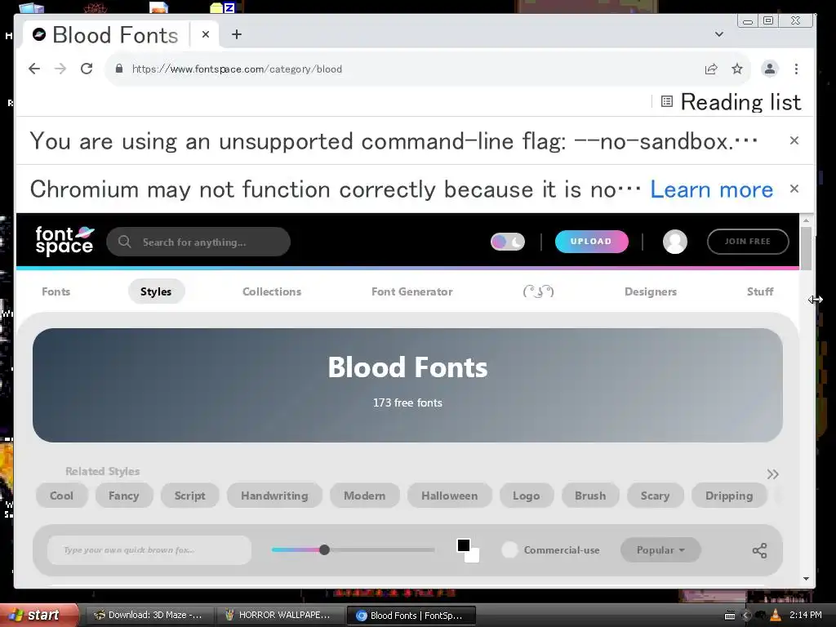The width and height of the screenshot is (836, 627).
Task: Click the UPLOAD button
Action: tap(591, 242)
